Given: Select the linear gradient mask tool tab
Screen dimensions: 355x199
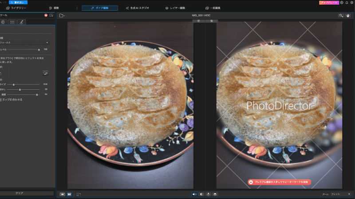Looking at the screenshot, I should click(x=12, y=22).
